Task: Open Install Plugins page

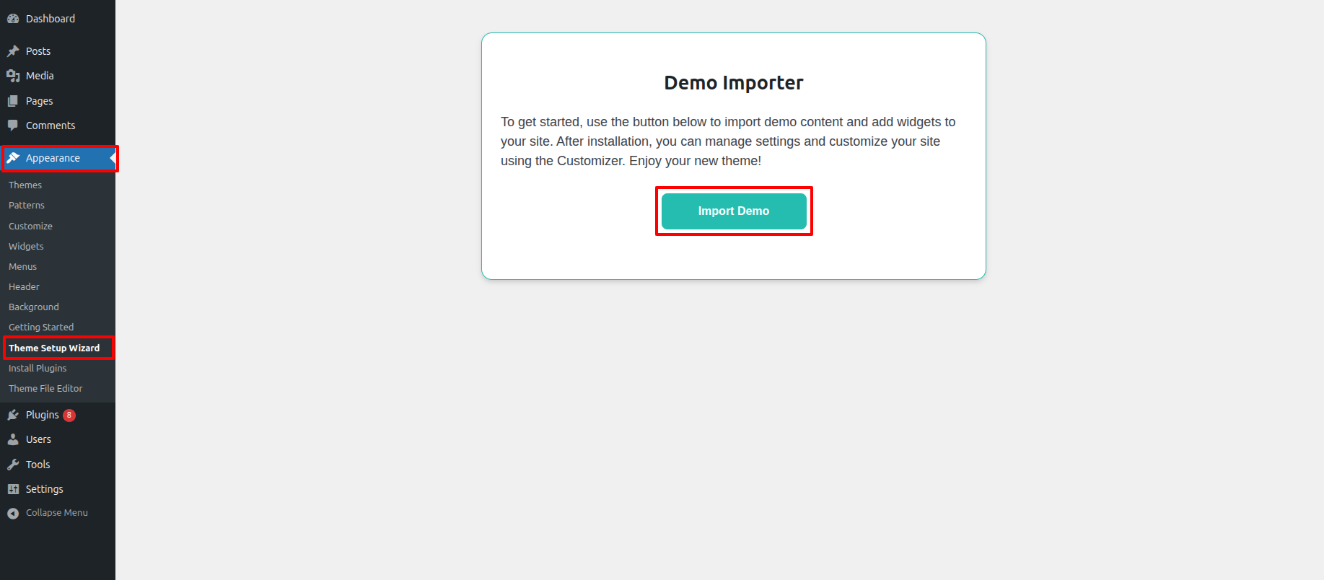Action: tap(38, 369)
